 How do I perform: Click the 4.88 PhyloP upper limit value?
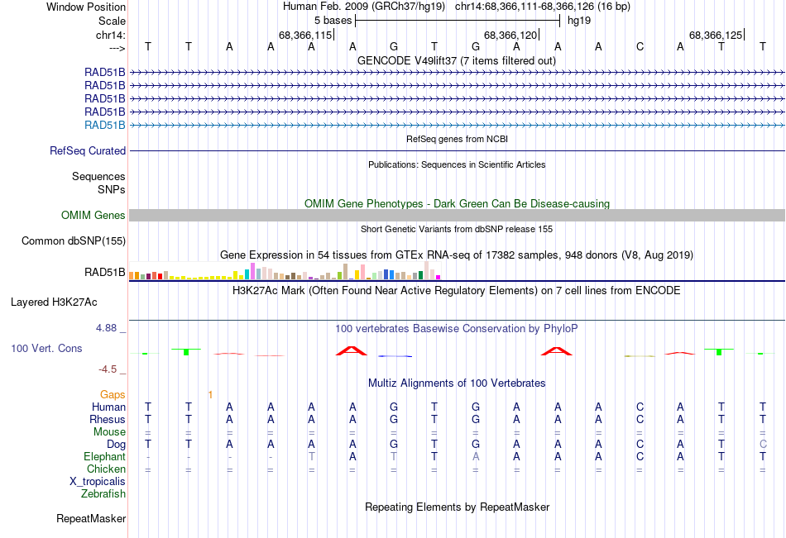[x=106, y=328]
